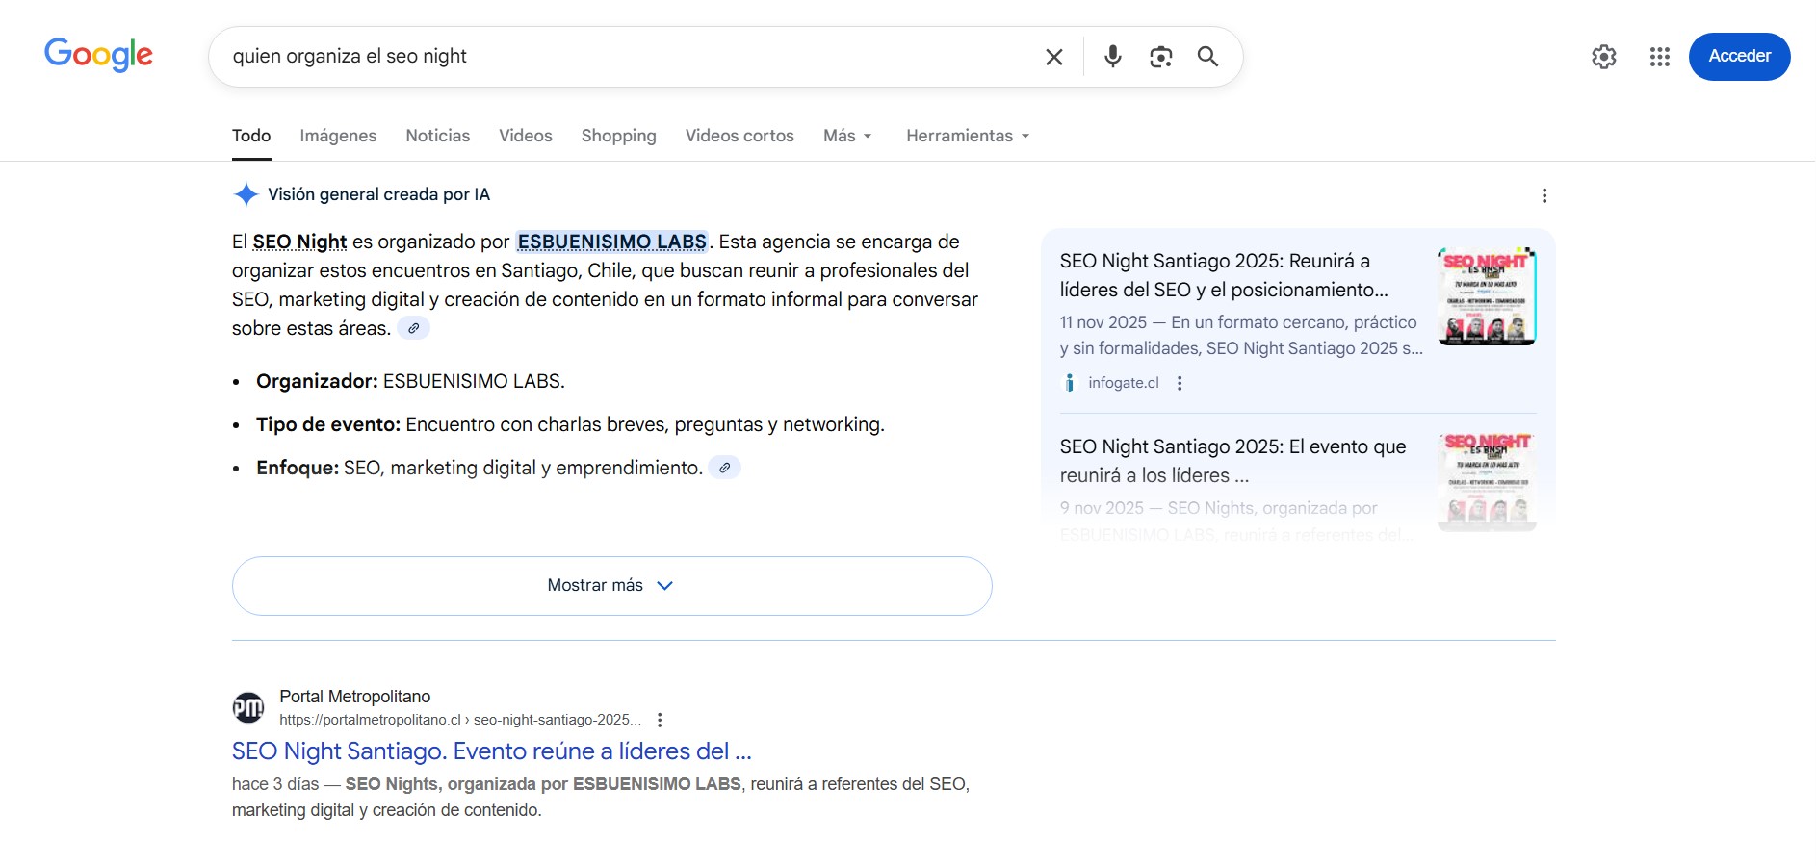Click inside the search input field
Viewport: 1816px width, 866px height.
pyautogui.click(x=626, y=57)
